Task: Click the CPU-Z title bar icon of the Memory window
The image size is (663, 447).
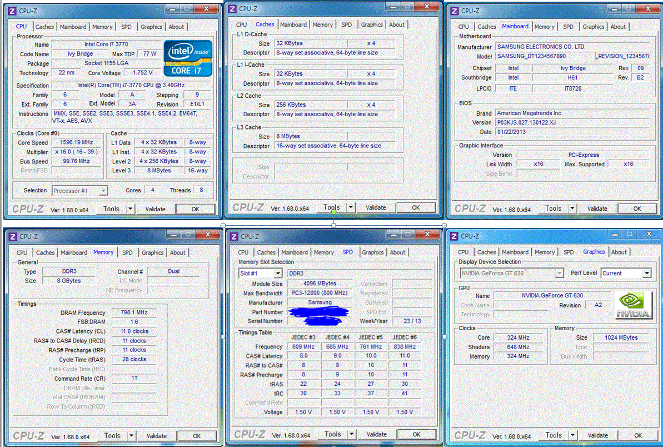Action: pyautogui.click(x=12, y=236)
